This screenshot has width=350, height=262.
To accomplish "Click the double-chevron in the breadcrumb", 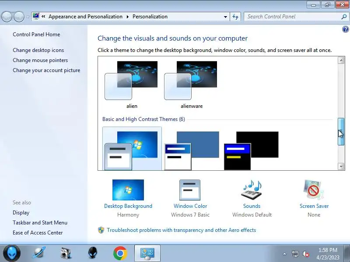I will coord(43,17).
